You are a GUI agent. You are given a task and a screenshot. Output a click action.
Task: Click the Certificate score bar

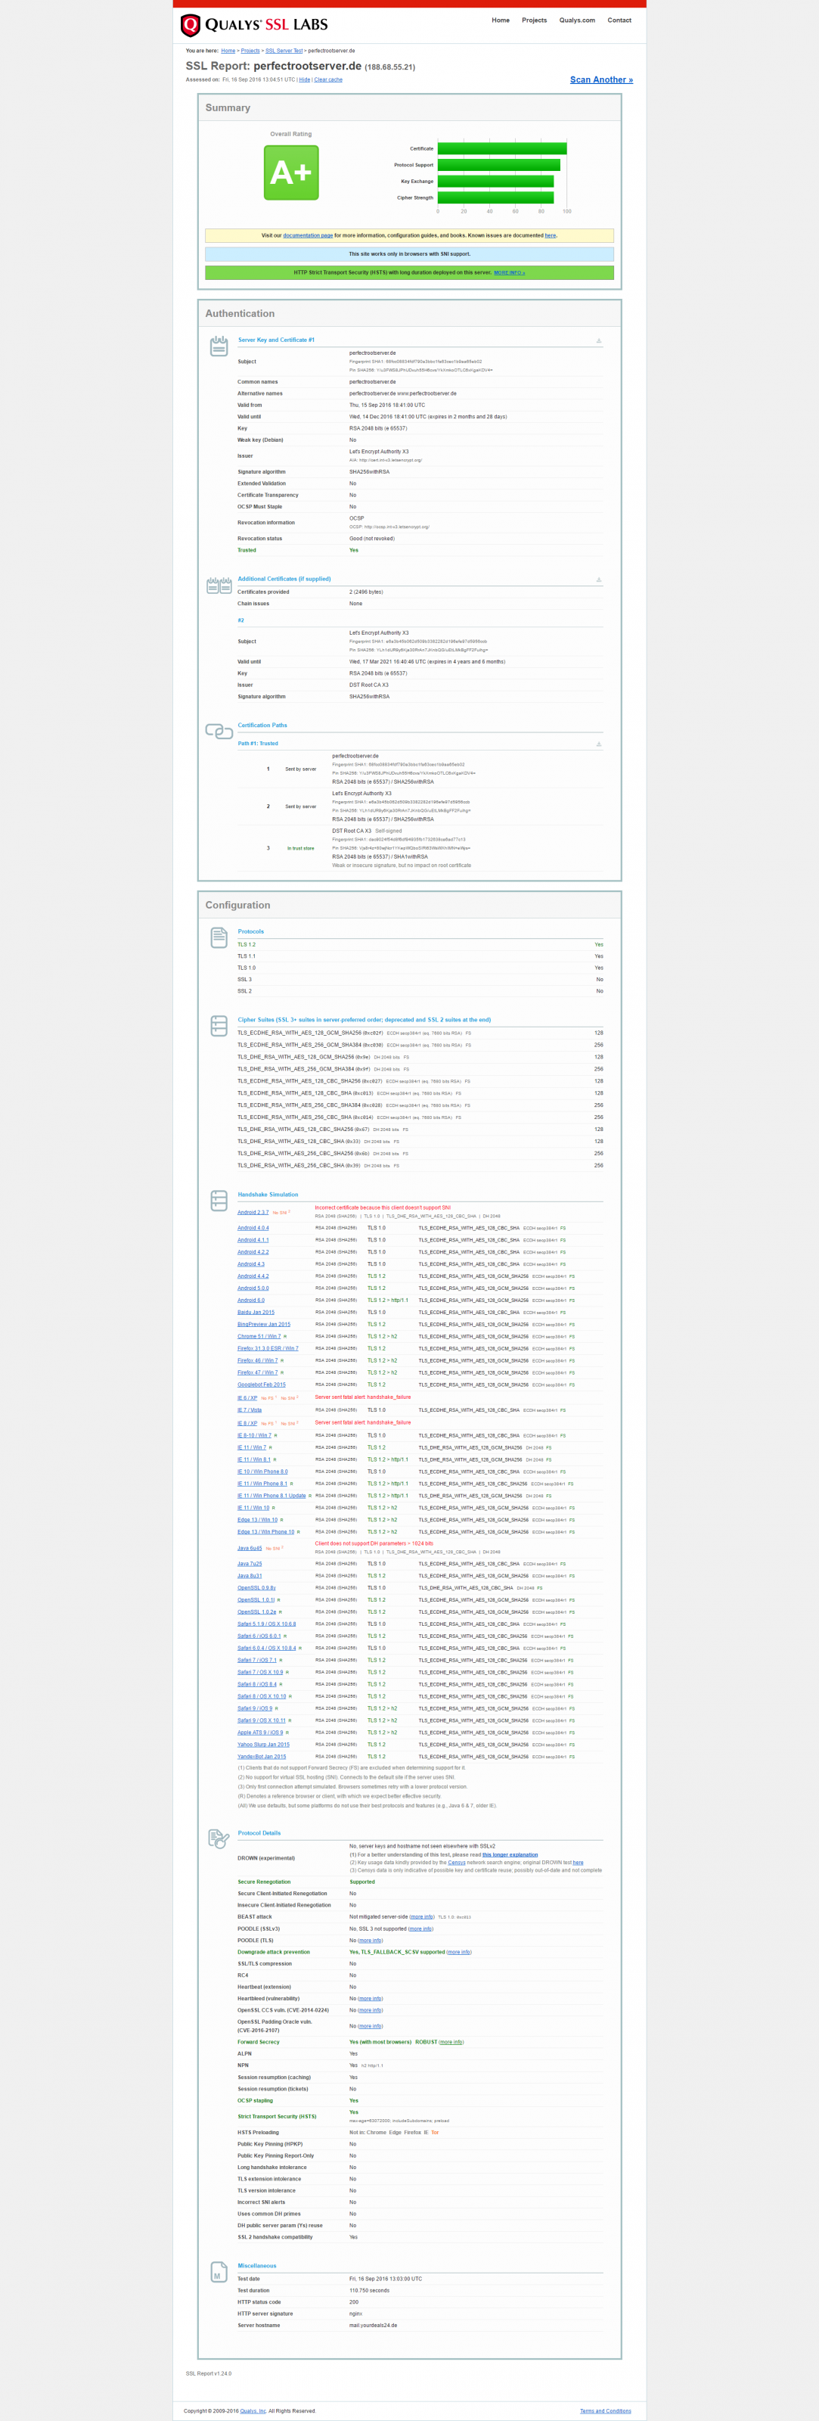(501, 148)
